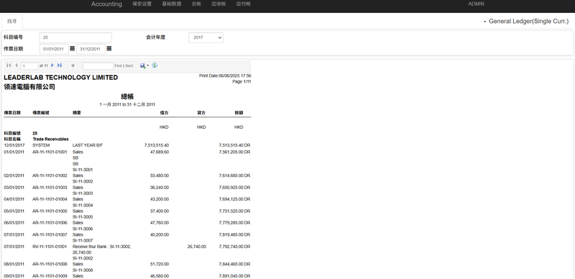Click debit amount 47,689.60
Screen dimensions: 575x279
(x=160, y=152)
